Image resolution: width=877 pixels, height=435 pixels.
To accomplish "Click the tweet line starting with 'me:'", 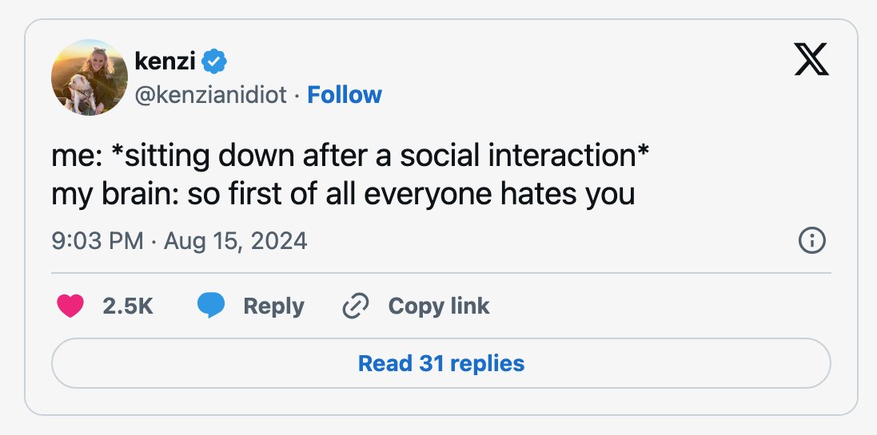I will (x=350, y=156).
